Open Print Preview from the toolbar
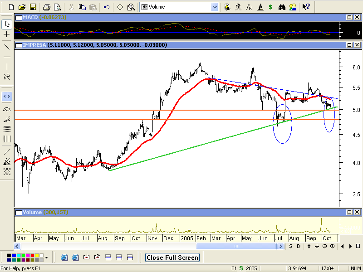363x272 pixels. (58, 7)
